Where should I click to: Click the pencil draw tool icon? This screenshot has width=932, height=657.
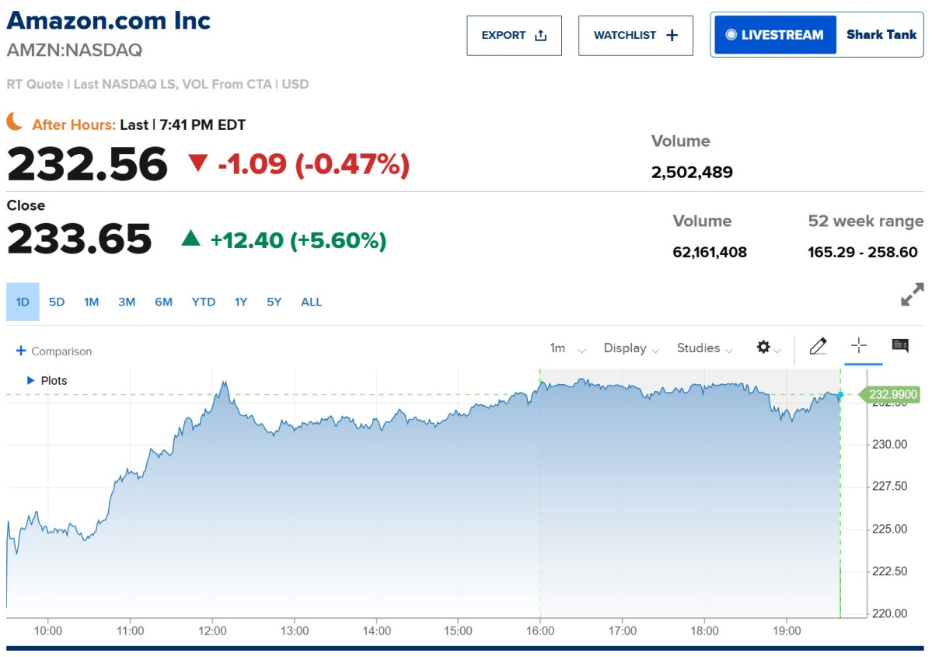tap(818, 346)
